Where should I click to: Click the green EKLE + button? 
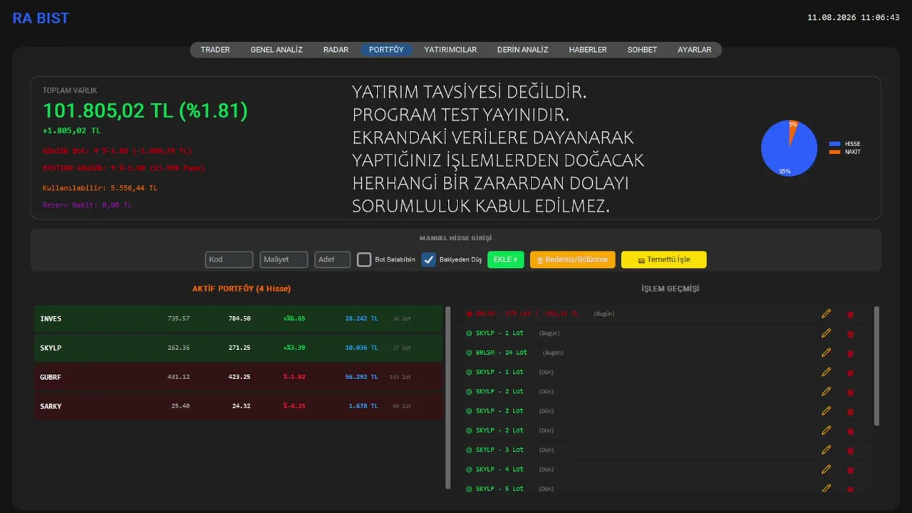coord(505,259)
